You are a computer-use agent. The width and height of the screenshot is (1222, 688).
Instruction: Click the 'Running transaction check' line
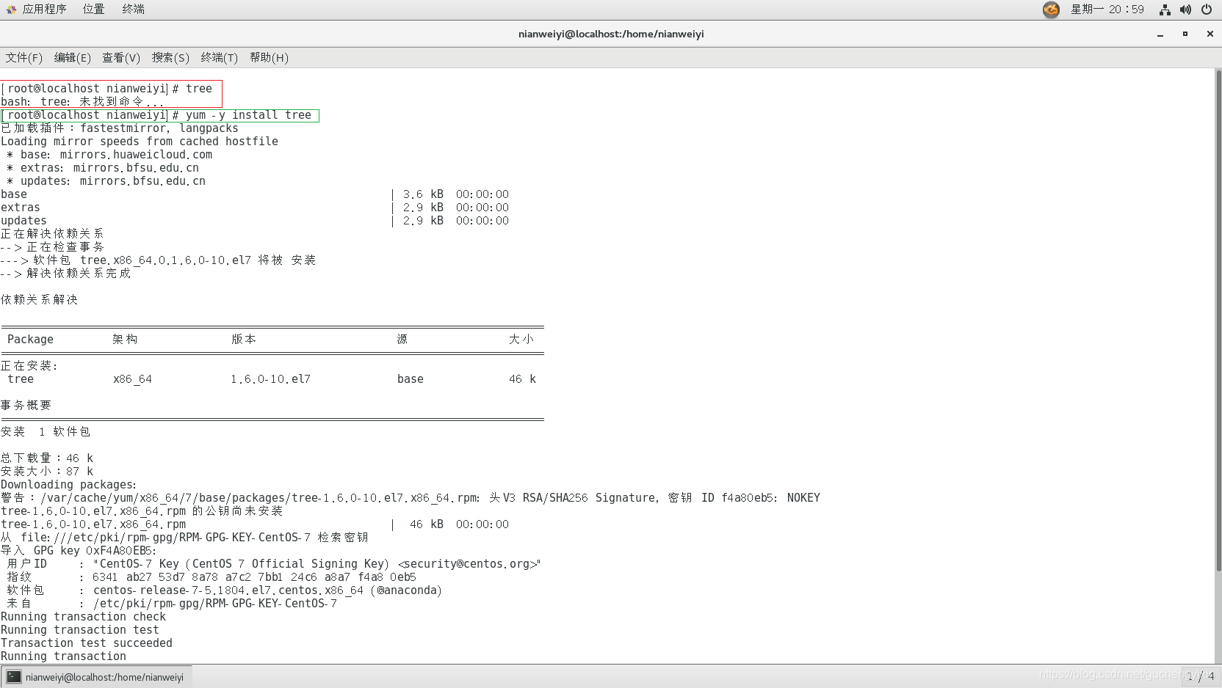coord(84,617)
